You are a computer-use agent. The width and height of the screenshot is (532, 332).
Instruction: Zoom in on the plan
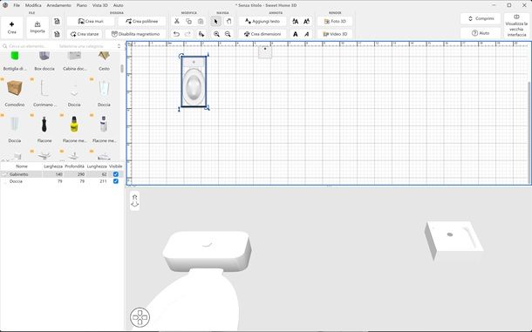tap(216, 34)
